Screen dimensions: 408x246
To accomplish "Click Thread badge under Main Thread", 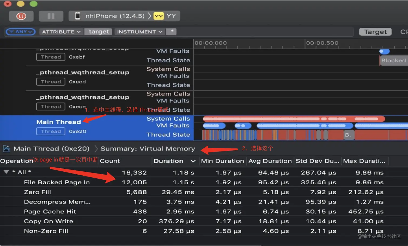I will pyautogui.click(x=51, y=131).
